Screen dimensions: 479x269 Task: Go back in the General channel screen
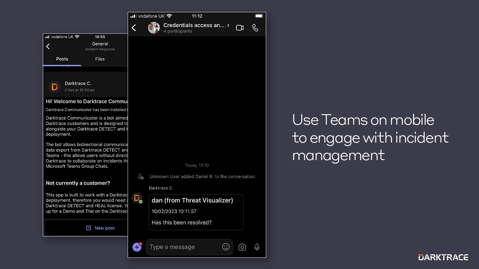[x=48, y=46]
